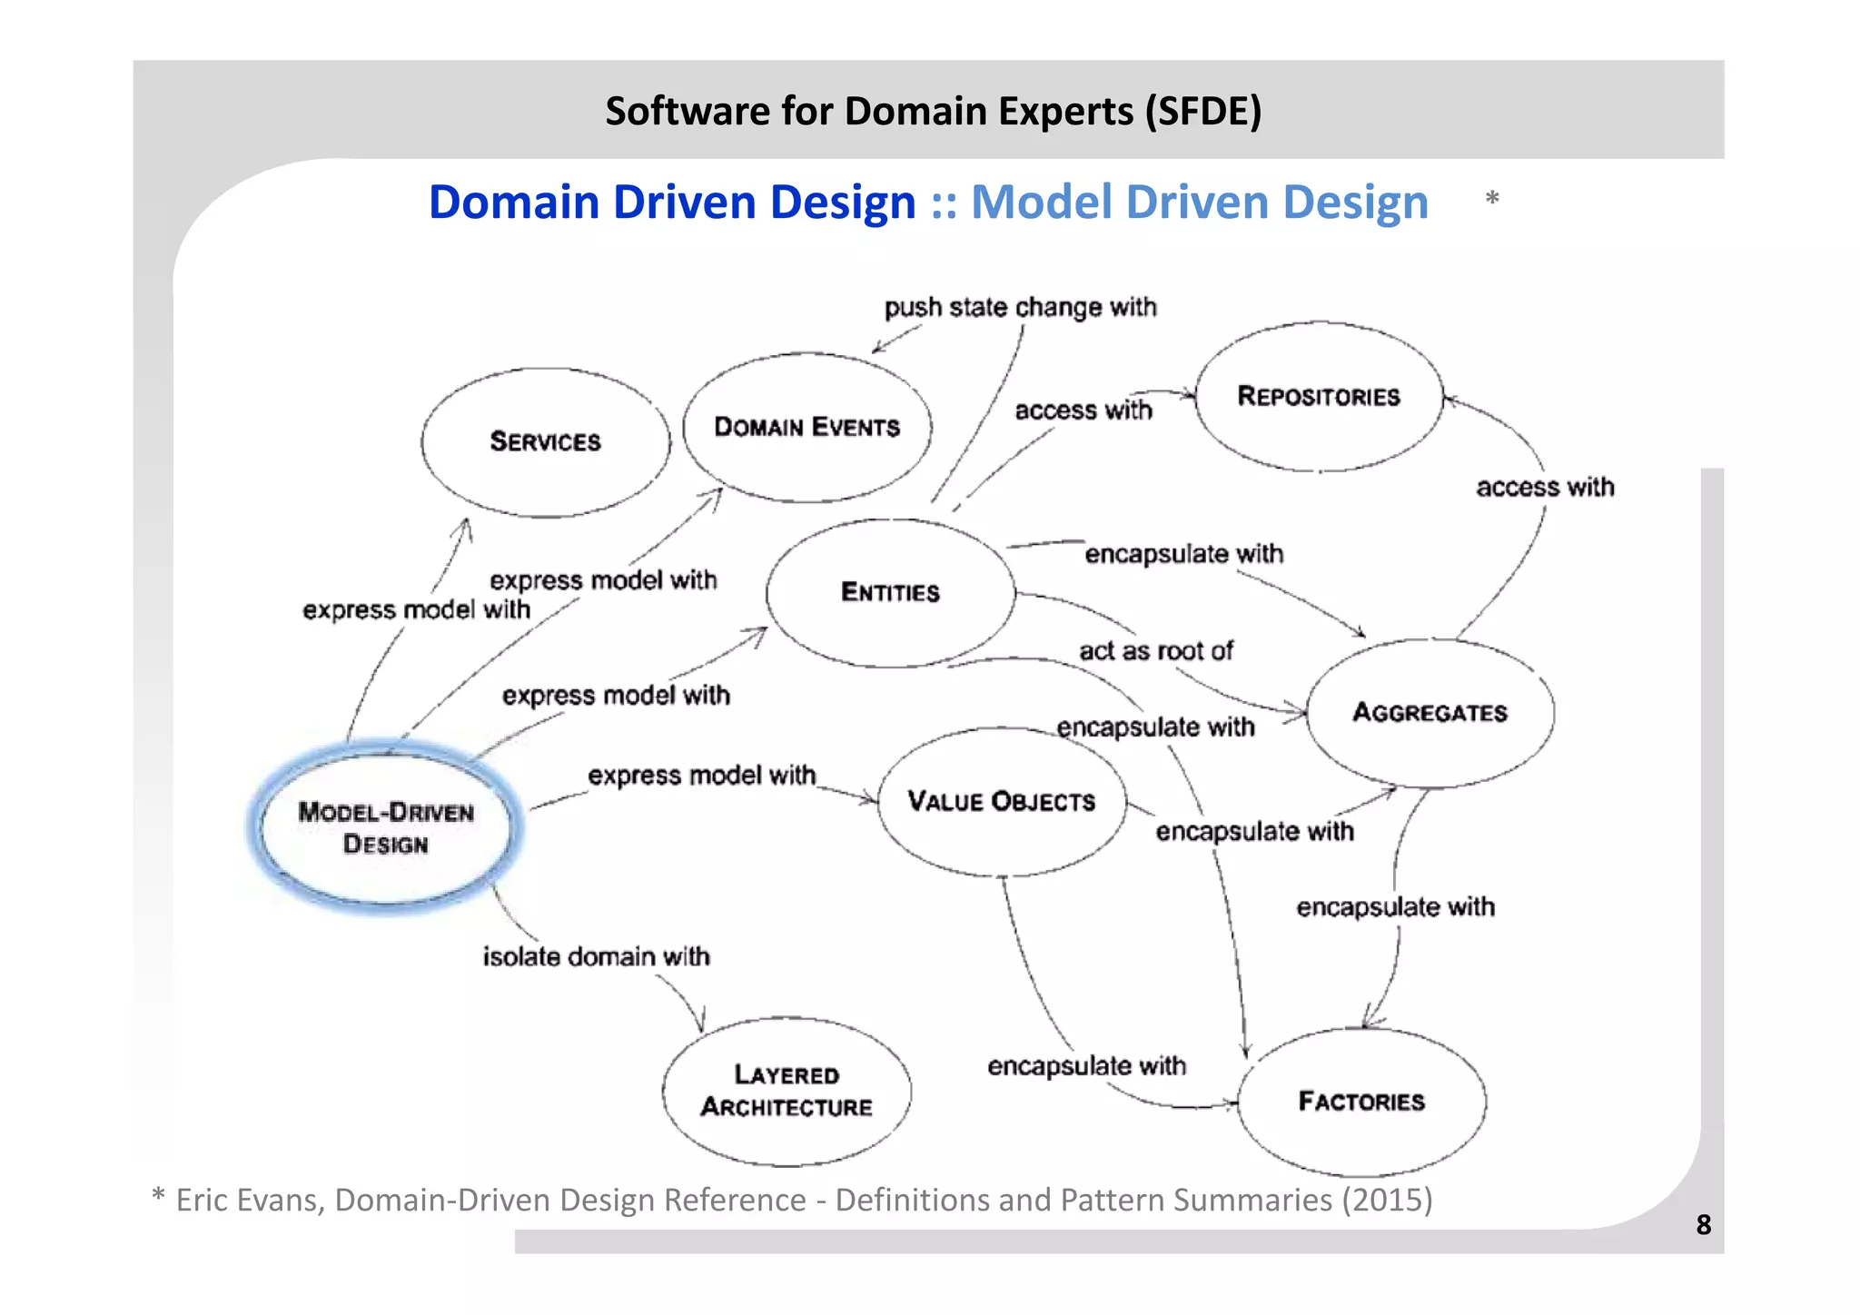The width and height of the screenshot is (1860, 1315).
Task: Click the Services ellipse node
Action: [x=546, y=442]
